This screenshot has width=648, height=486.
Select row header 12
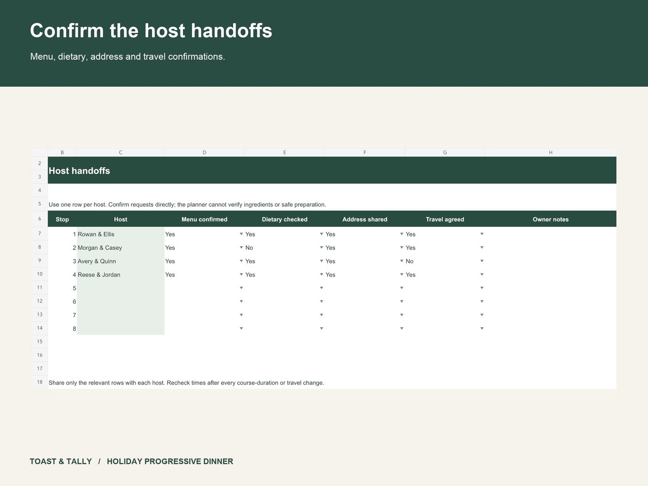click(40, 301)
